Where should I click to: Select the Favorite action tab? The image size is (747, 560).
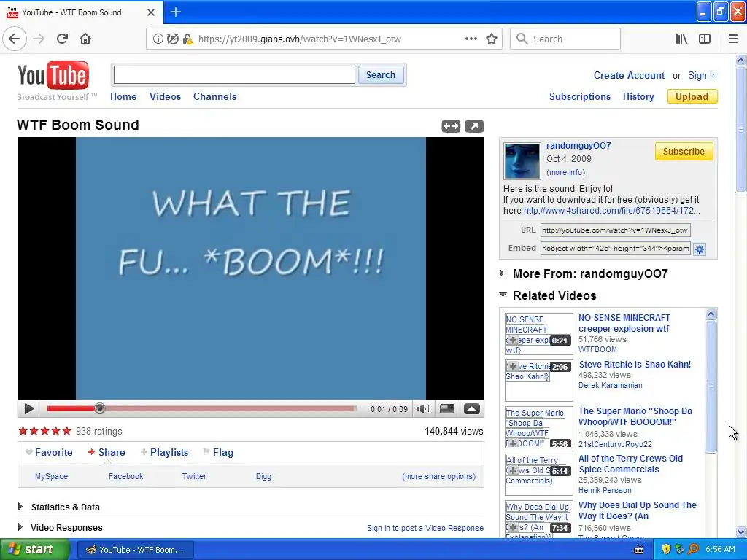[49, 452]
